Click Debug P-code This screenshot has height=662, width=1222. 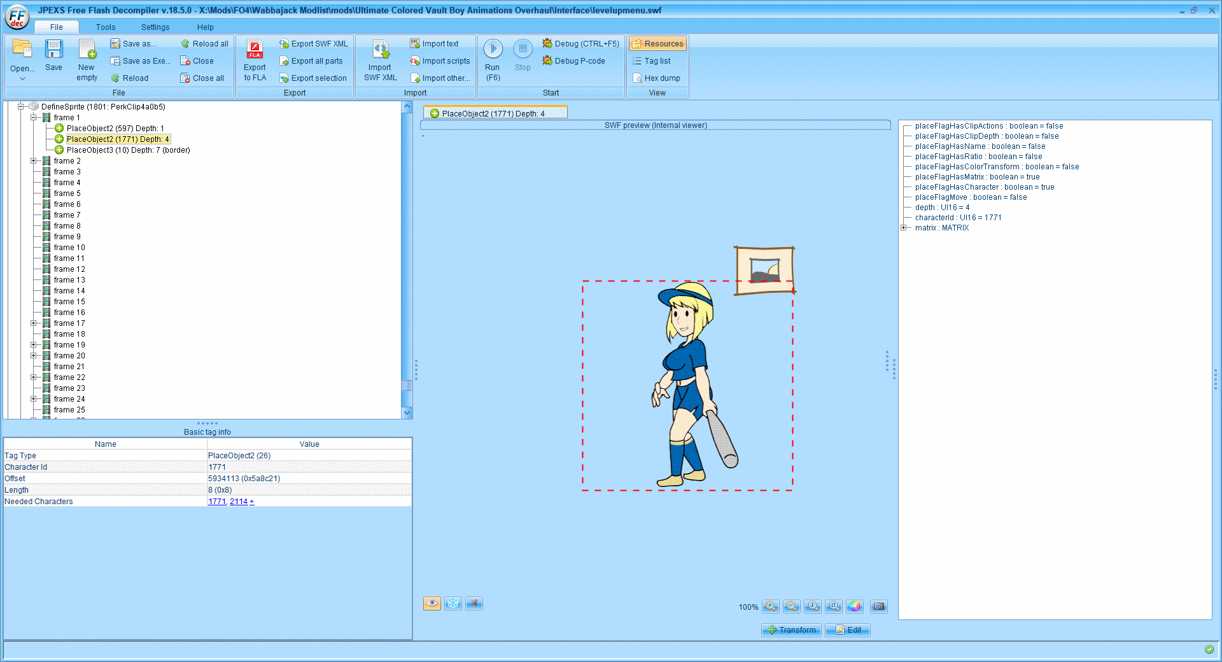click(x=573, y=61)
